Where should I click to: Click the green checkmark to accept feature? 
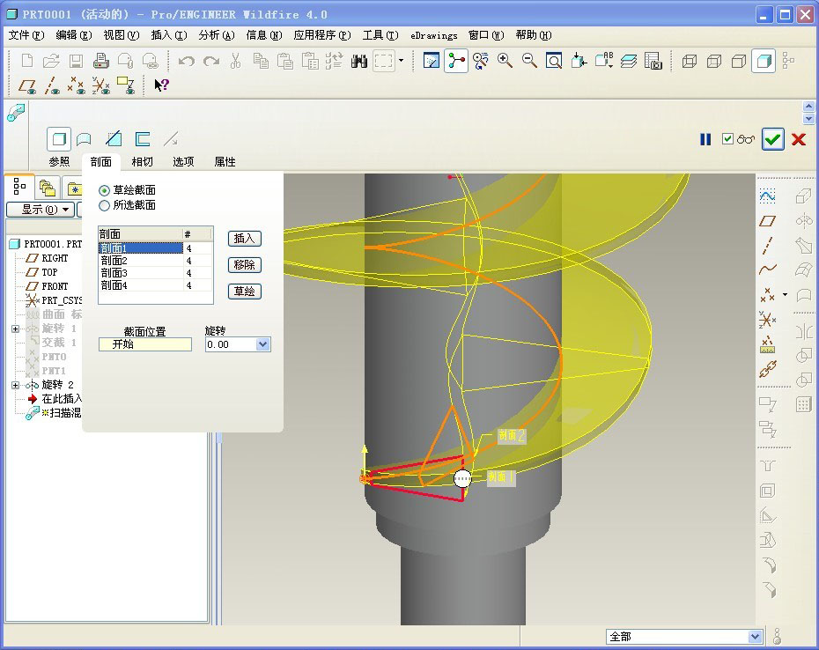pos(772,139)
